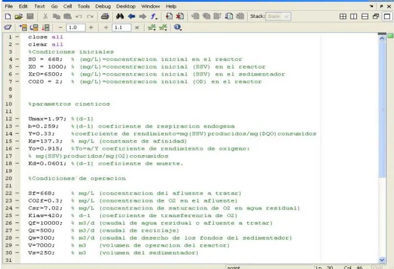This screenshot has width=394, height=269.
Task: Evaluate the entire file with the red arrow icon
Action: pyautogui.click(x=45, y=27)
